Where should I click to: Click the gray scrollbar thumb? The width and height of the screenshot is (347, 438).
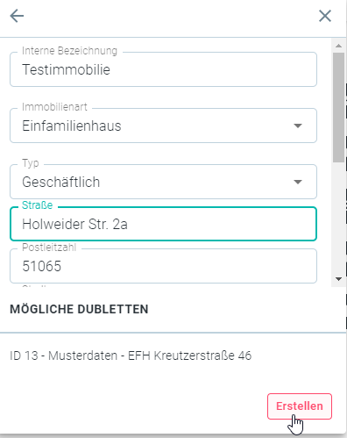tap(338, 107)
